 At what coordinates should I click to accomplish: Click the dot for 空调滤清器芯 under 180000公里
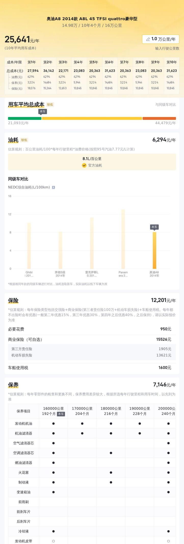coord(111,453)
